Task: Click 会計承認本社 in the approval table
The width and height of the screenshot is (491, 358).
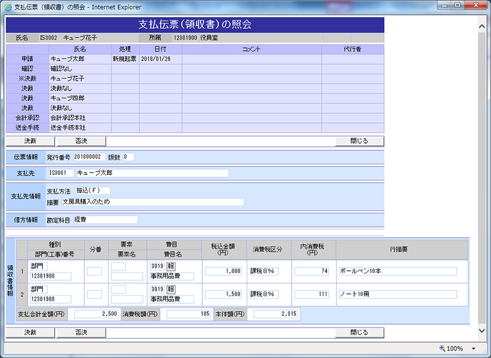Action: 68,118
